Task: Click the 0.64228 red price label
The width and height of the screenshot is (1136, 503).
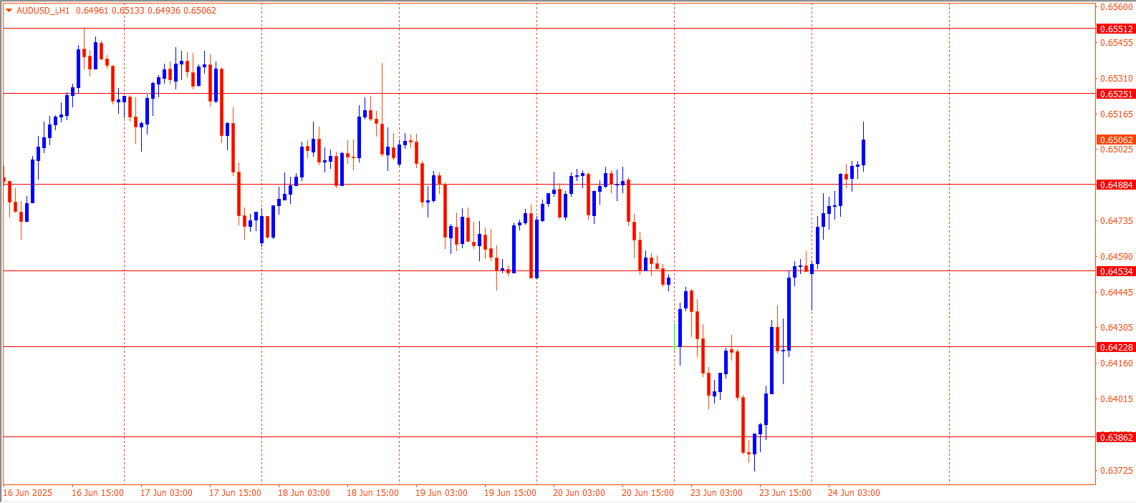Action: [x=1116, y=348]
